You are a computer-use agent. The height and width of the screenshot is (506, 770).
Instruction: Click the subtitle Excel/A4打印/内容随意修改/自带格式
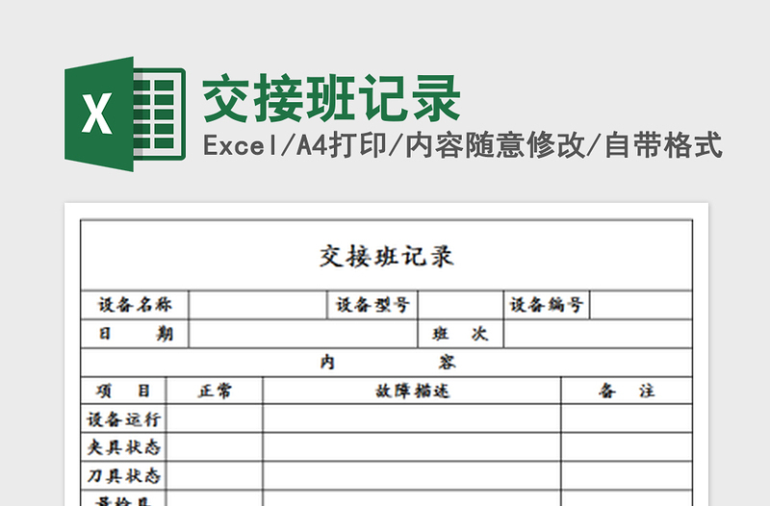tap(463, 145)
